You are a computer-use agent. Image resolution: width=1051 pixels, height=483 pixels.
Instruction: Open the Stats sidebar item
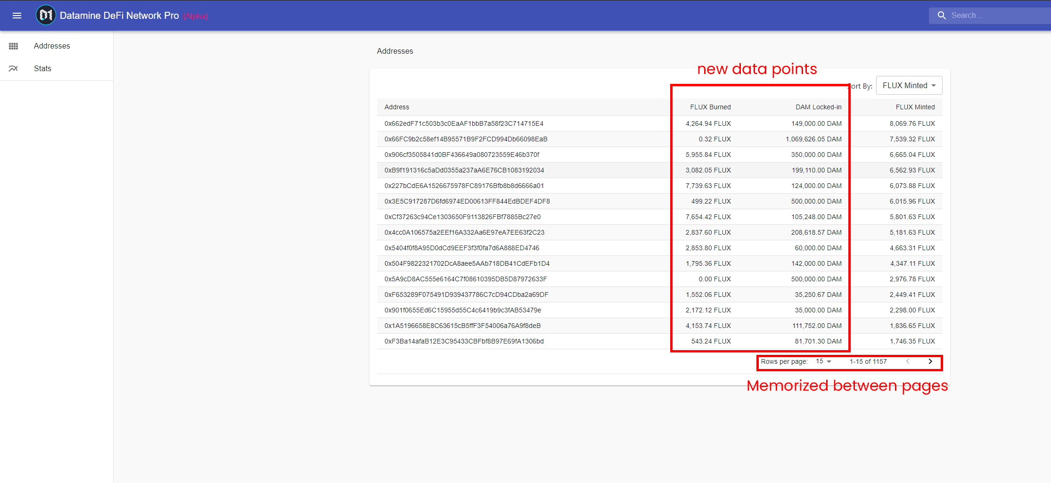pyautogui.click(x=57, y=68)
